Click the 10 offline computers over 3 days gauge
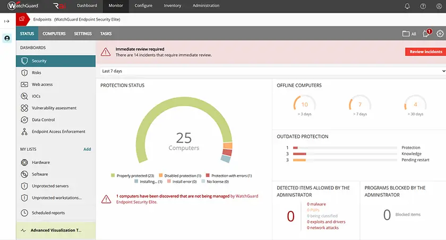This screenshot has width=446, height=240. click(x=305, y=104)
